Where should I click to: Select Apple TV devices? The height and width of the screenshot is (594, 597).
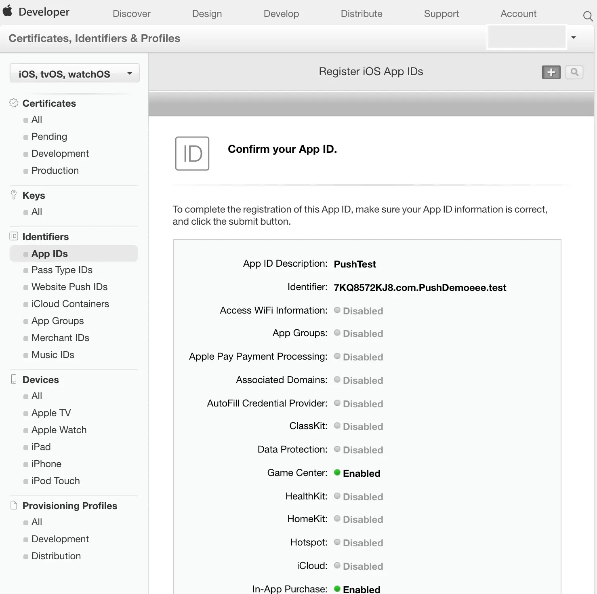coord(51,413)
